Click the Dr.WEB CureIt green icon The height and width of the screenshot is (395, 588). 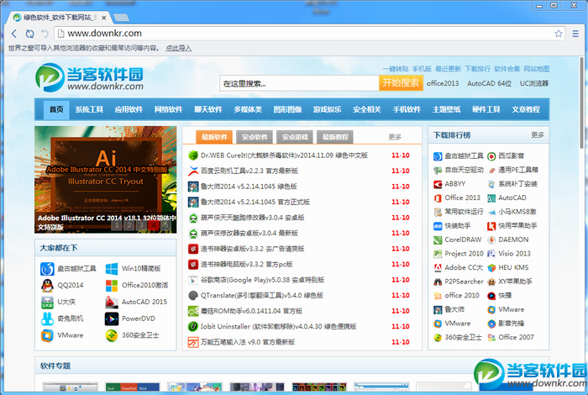click(193, 155)
